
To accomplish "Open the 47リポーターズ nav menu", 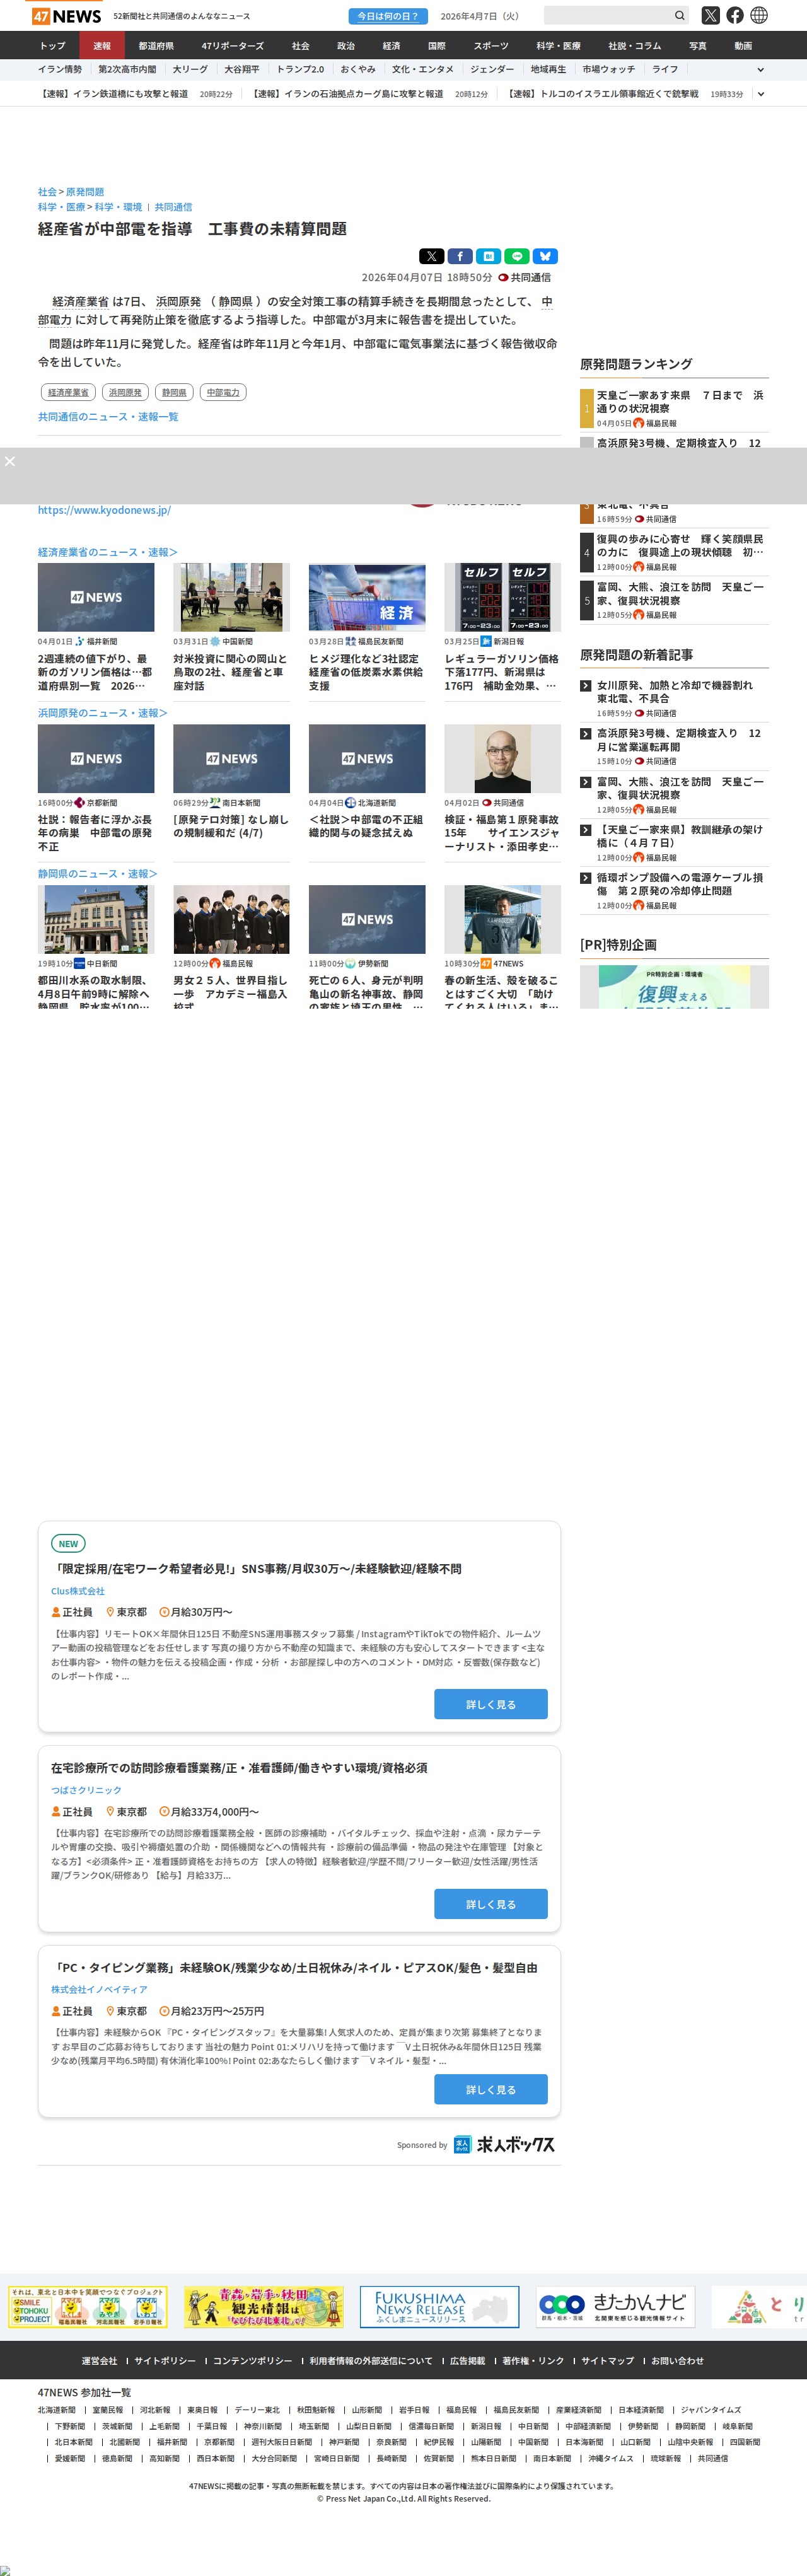I will tap(232, 46).
